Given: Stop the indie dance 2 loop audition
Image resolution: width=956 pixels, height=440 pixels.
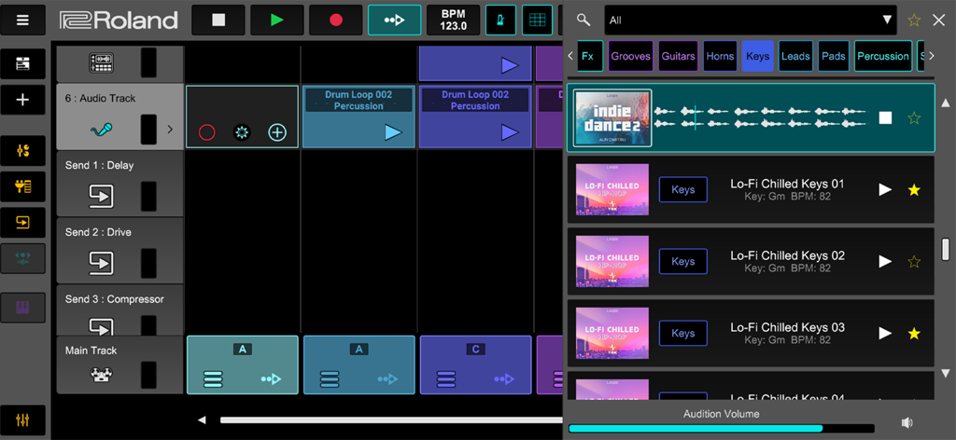Looking at the screenshot, I should point(885,118).
